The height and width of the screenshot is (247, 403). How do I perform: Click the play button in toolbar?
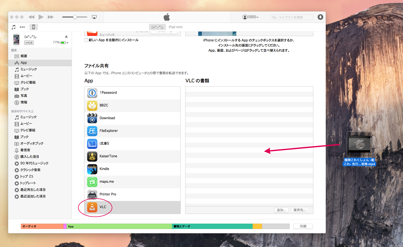click(x=41, y=17)
